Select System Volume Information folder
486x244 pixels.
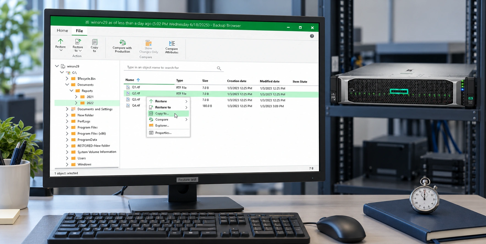(97, 152)
